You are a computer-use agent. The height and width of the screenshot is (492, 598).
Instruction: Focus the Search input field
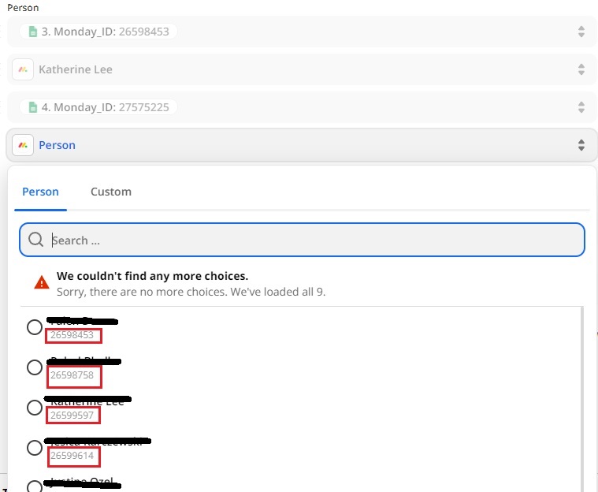[x=302, y=240]
